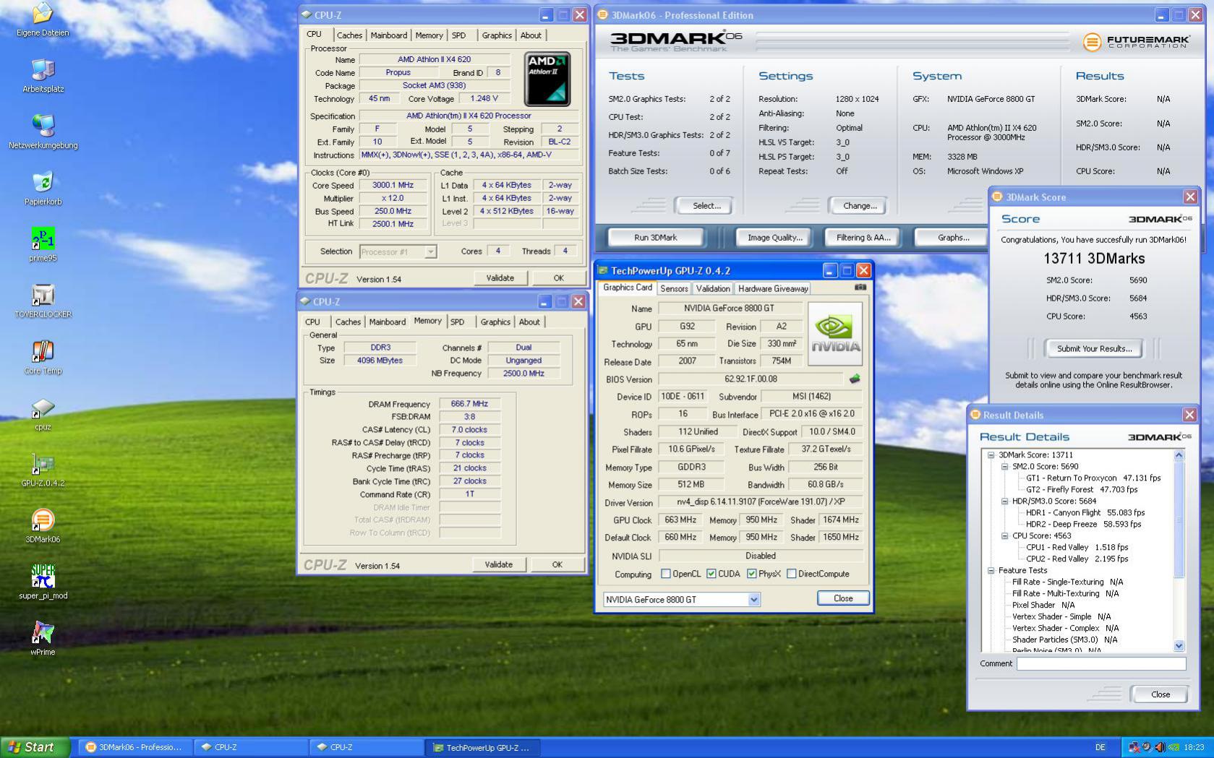This screenshot has height=758, width=1214.
Task: Click Close in the Result Details dialog
Action: tap(1160, 694)
